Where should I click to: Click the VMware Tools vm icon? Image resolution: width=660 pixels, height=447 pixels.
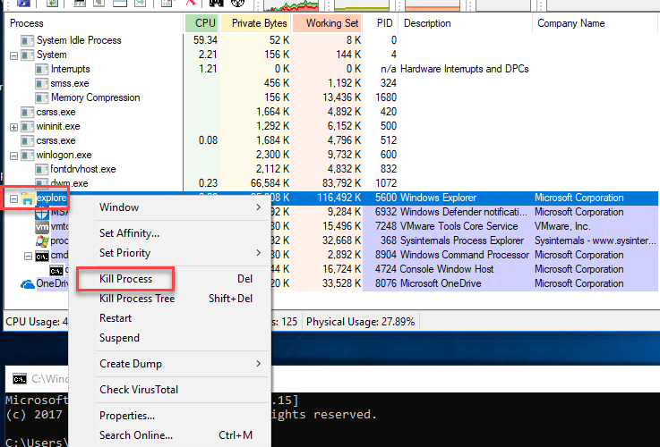(x=42, y=227)
